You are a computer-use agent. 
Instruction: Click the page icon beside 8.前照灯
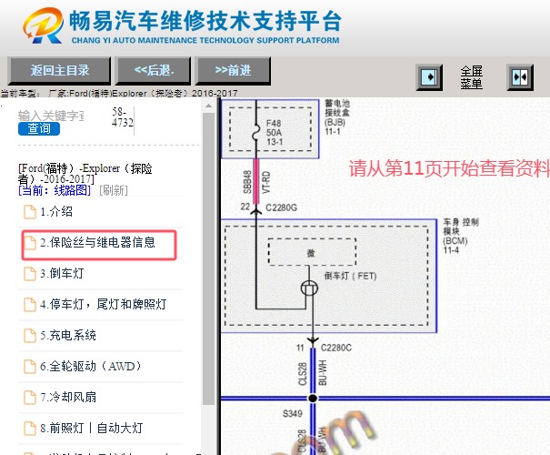coord(30,429)
